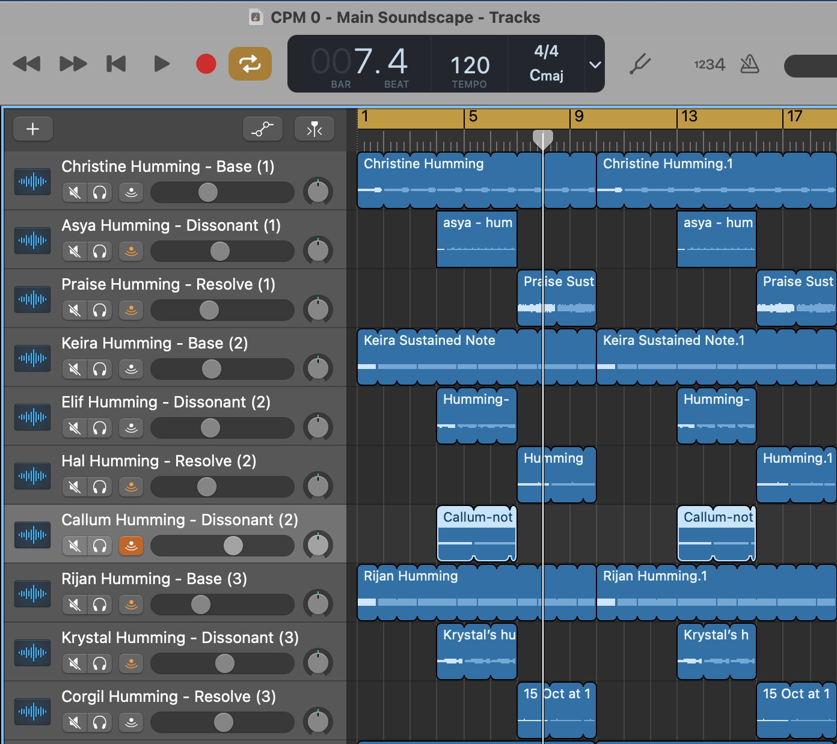Toggle the Cycle loop mode button
The width and height of the screenshot is (837, 744).
point(250,64)
